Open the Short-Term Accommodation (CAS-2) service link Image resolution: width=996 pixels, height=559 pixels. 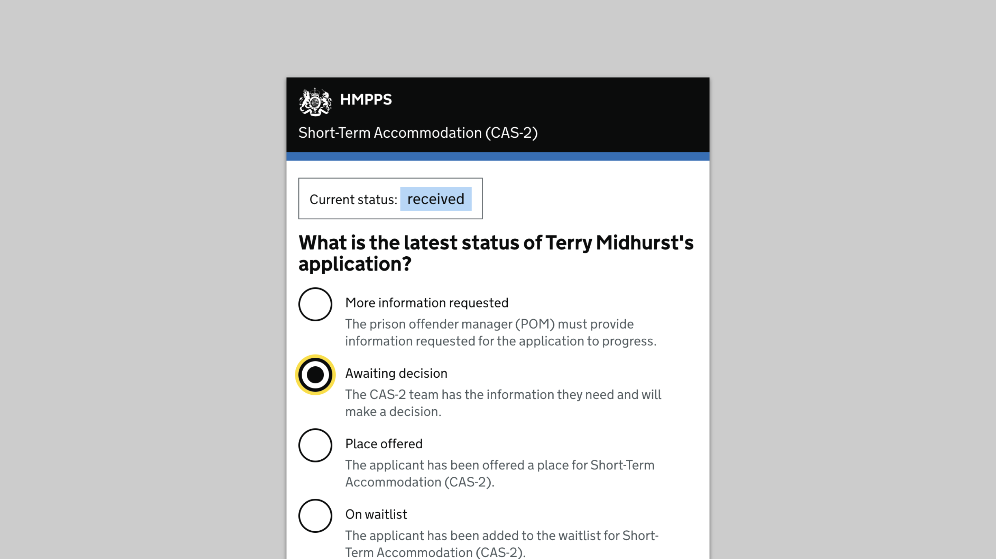coord(418,133)
